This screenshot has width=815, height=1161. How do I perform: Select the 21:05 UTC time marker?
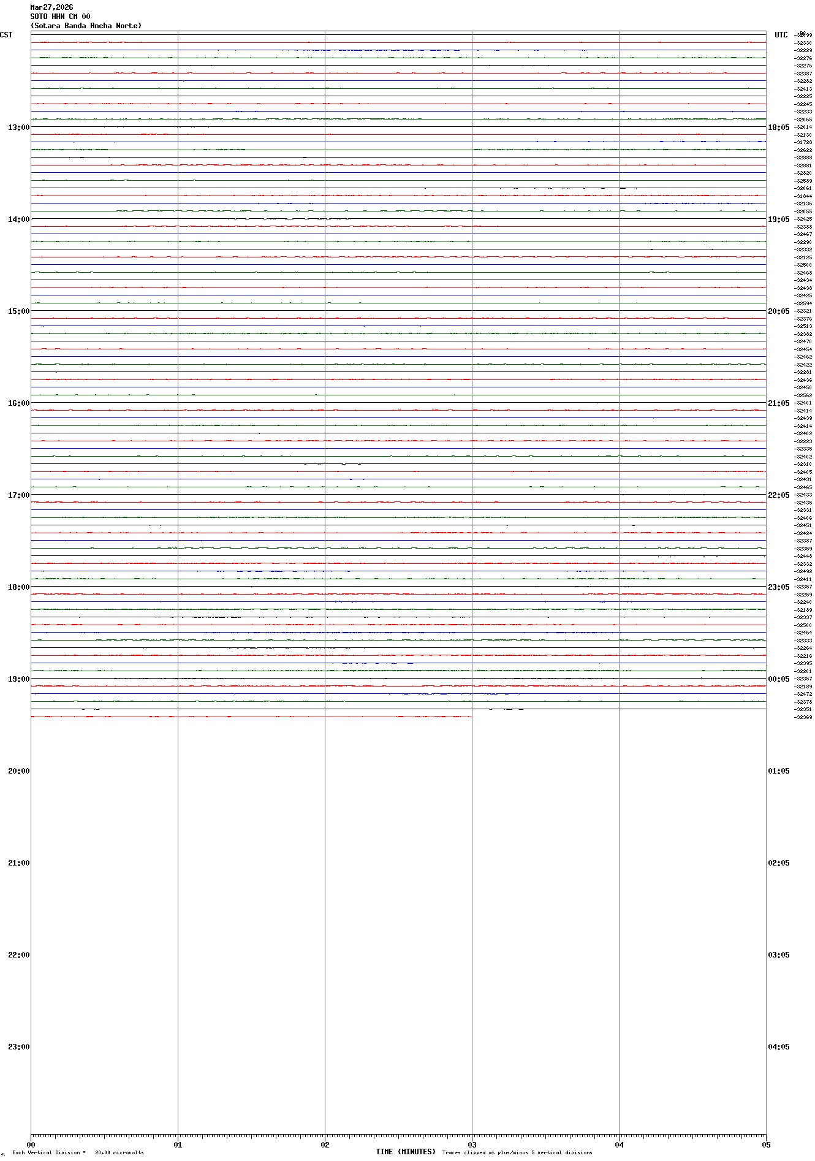point(778,403)
